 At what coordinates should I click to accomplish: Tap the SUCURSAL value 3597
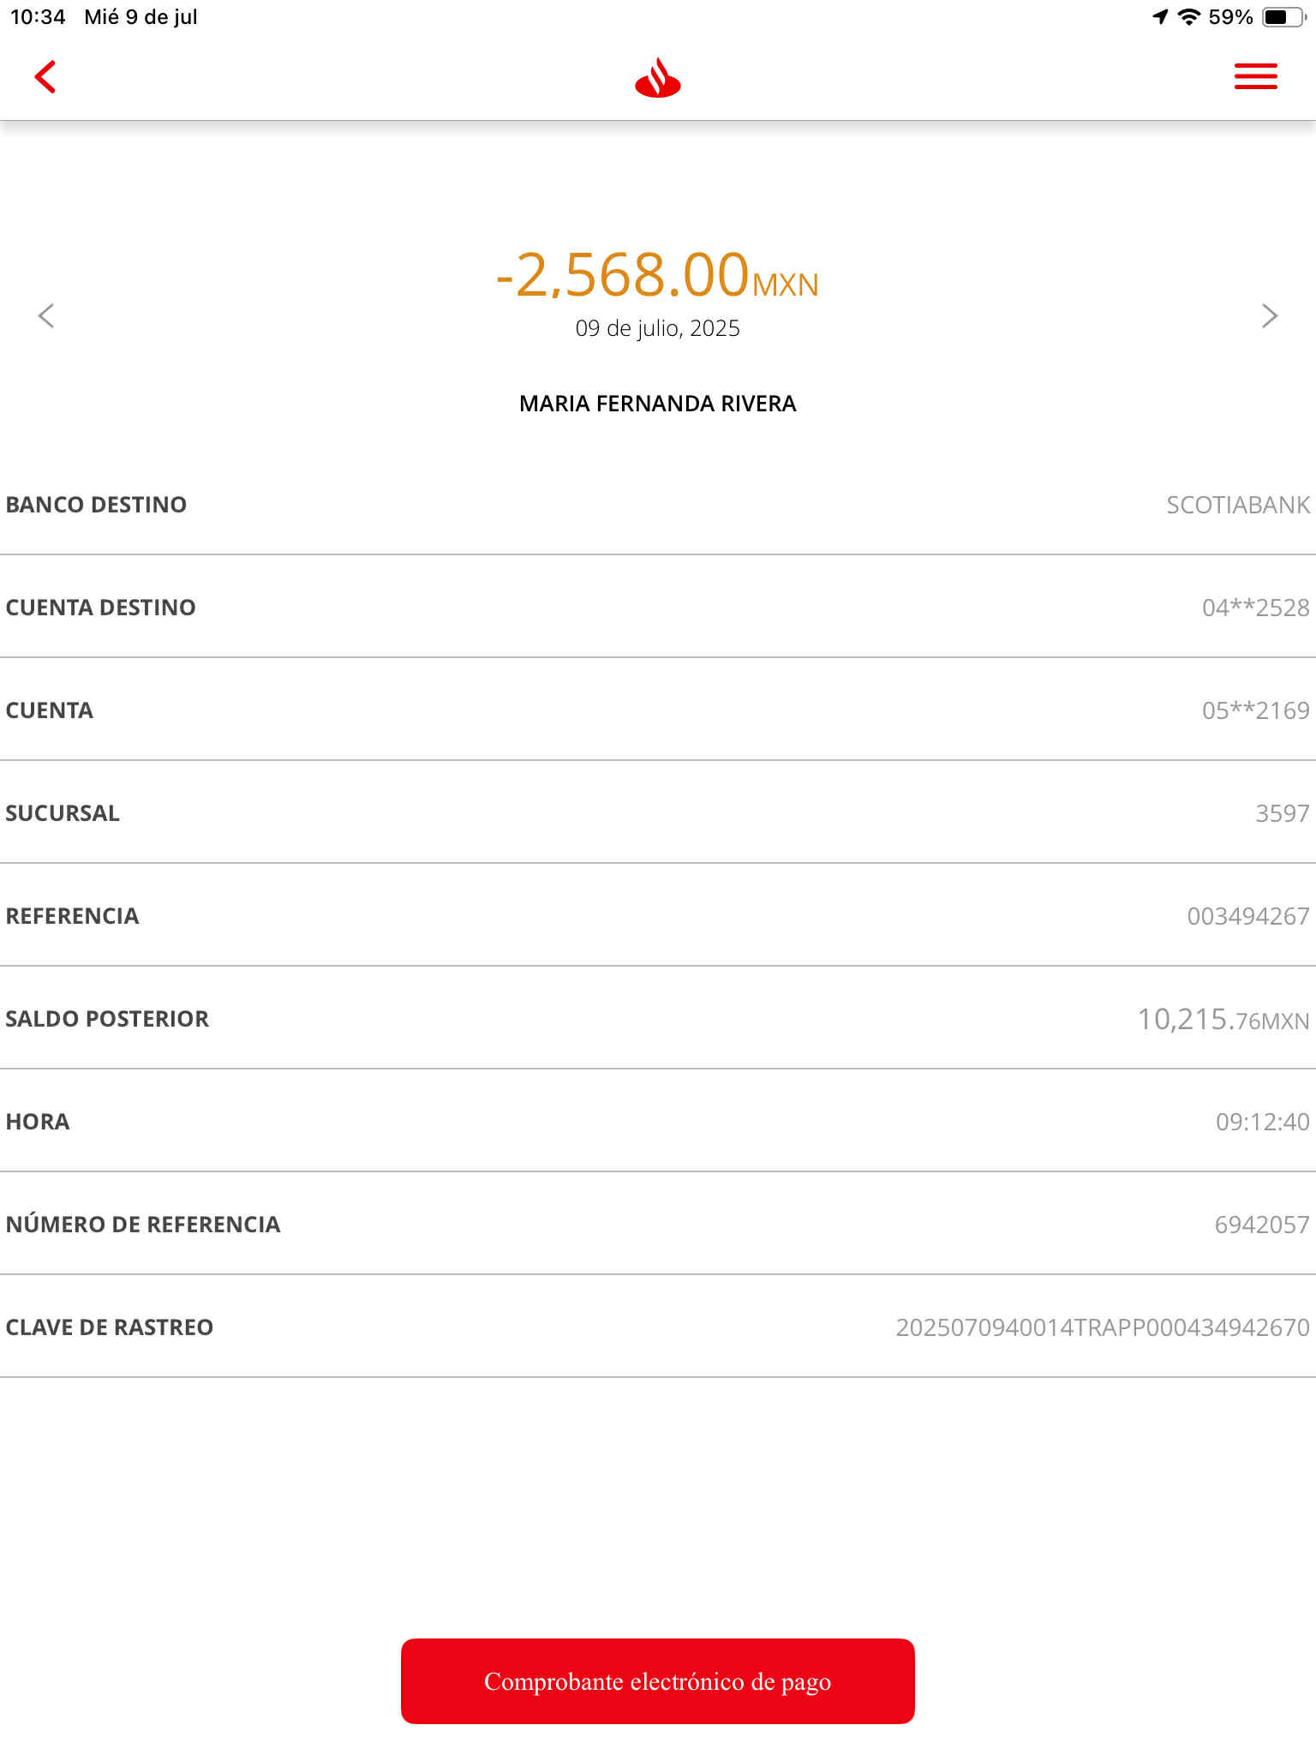[x=1283, y=813]
